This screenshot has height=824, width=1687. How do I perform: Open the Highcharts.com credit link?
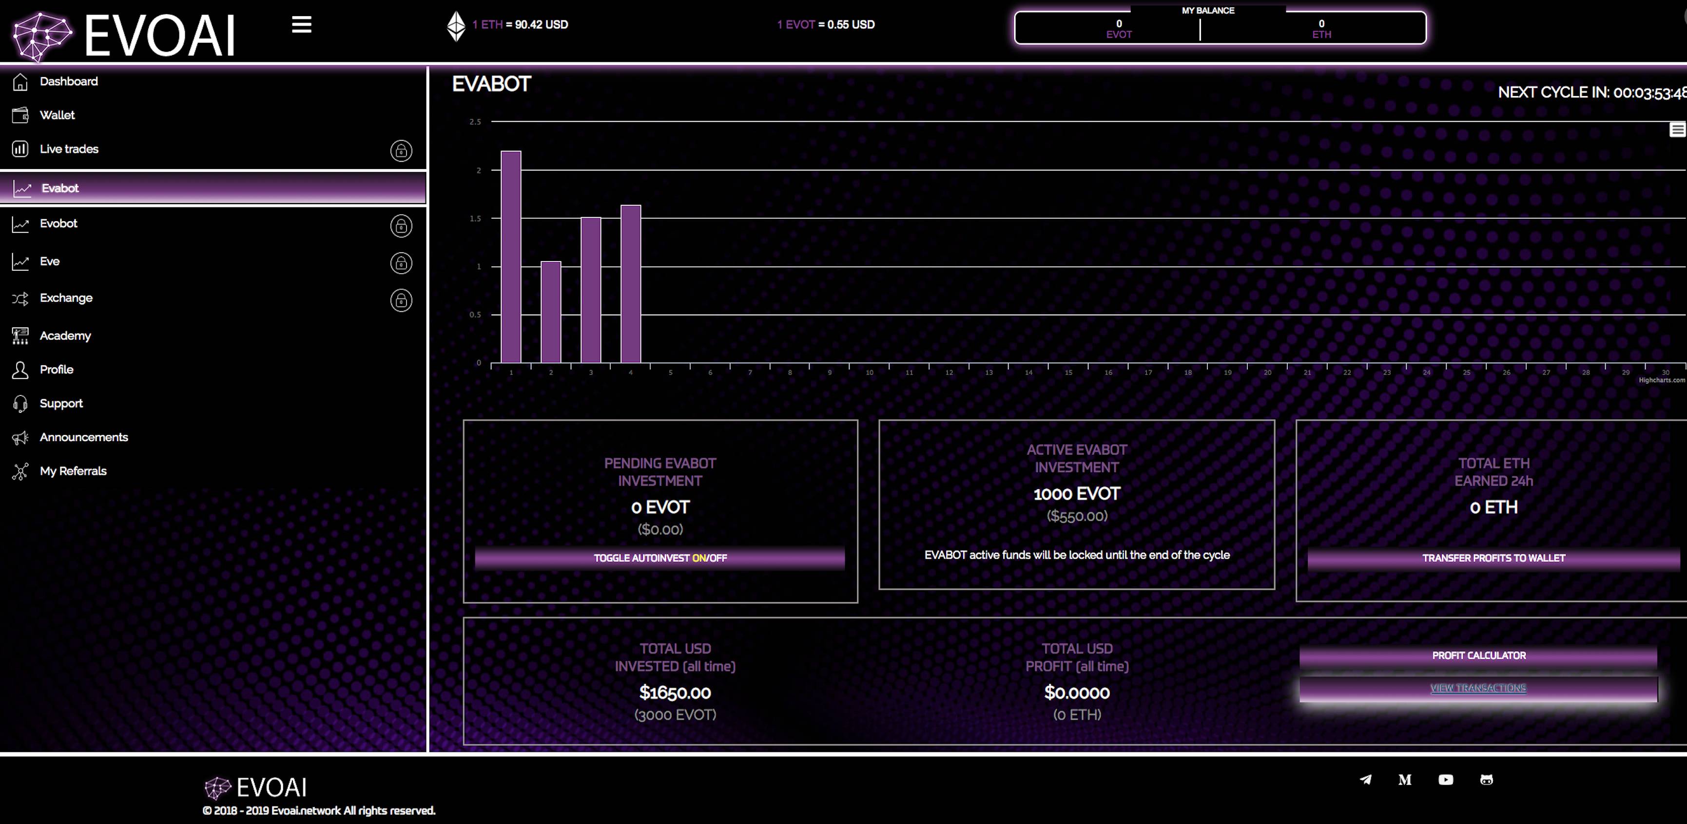pos(1662,380)
